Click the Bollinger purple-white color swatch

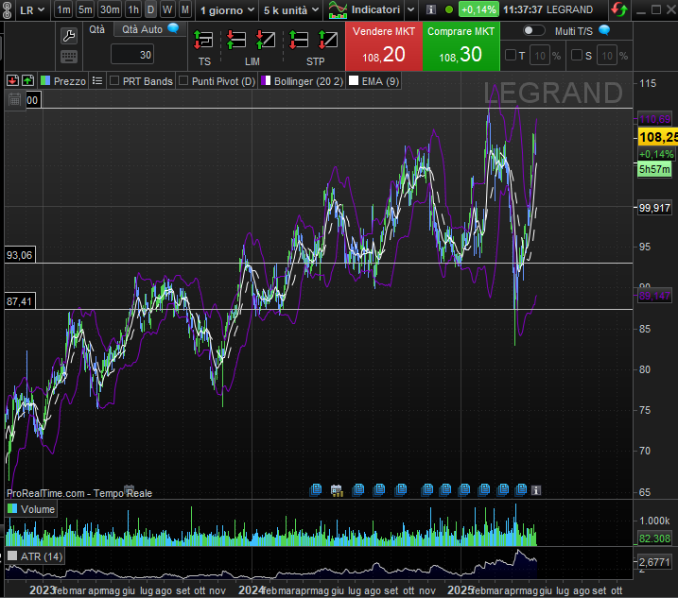[266, 81]
